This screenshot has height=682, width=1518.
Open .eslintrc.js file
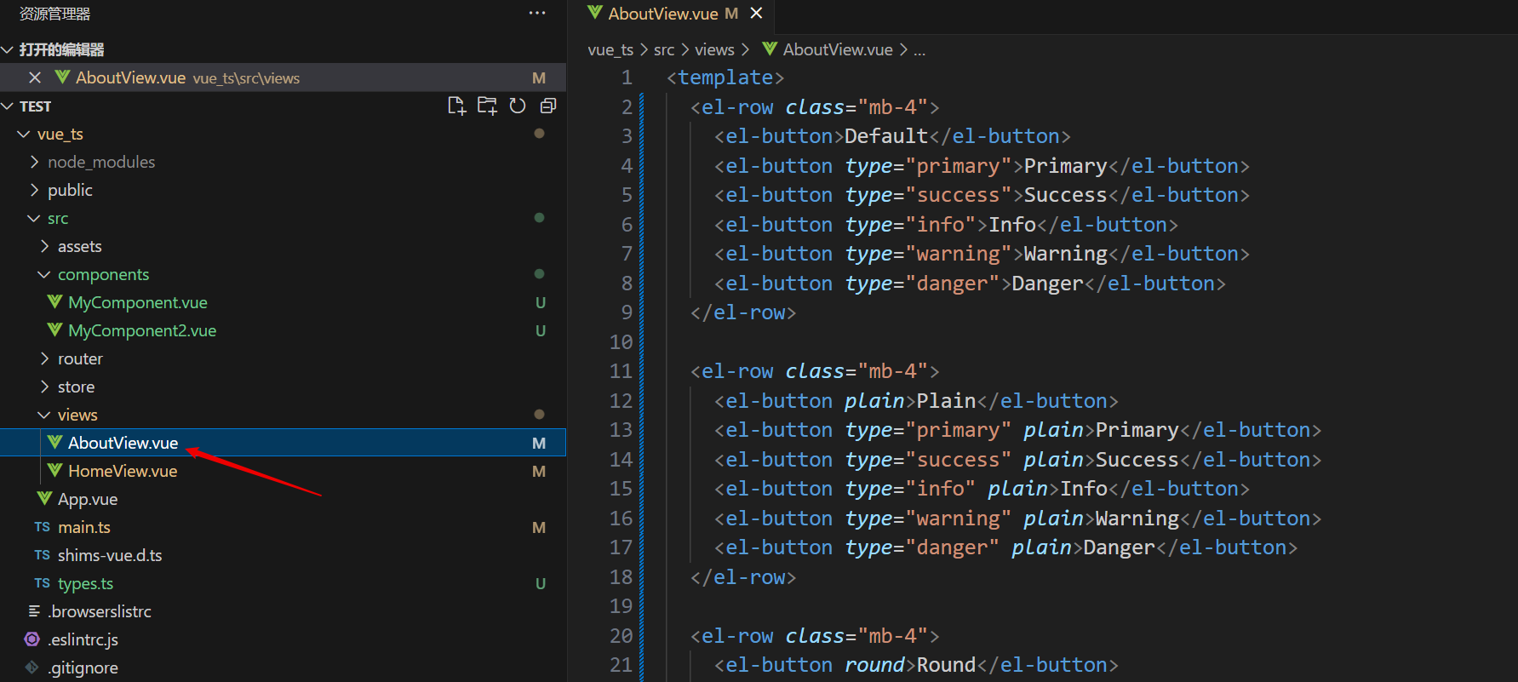coord(83,639)
